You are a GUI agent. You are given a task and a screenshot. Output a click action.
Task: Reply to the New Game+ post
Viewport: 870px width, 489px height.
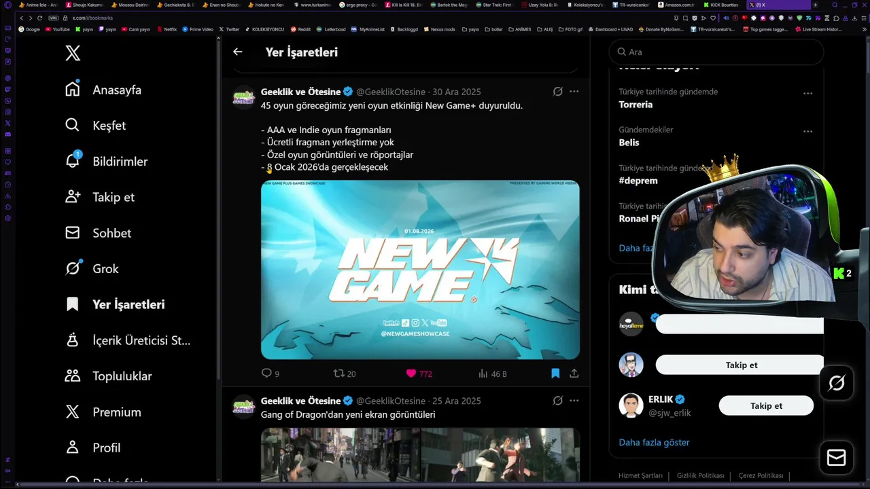click(271, 374)
